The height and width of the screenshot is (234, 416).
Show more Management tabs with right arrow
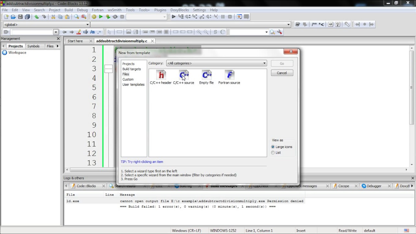click(58, 46)
